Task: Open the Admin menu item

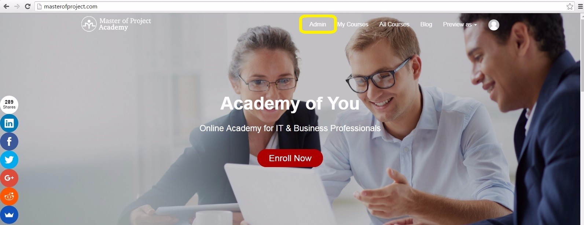Action: [317, 25]
